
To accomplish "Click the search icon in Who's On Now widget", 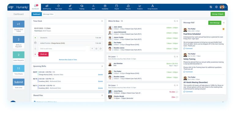I will pyautogui.click(x=175, y=21).
